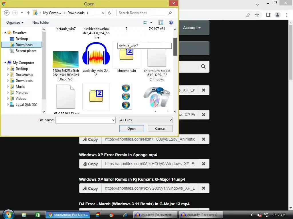The width and height of the screenshot is (293, 219).
Task: Click the file list scroll down arrow
Action: pos(175,111)
